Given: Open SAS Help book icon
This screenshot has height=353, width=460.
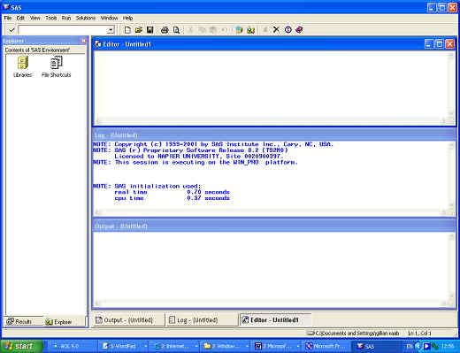Looking at the screenshot, I should 299,30.
